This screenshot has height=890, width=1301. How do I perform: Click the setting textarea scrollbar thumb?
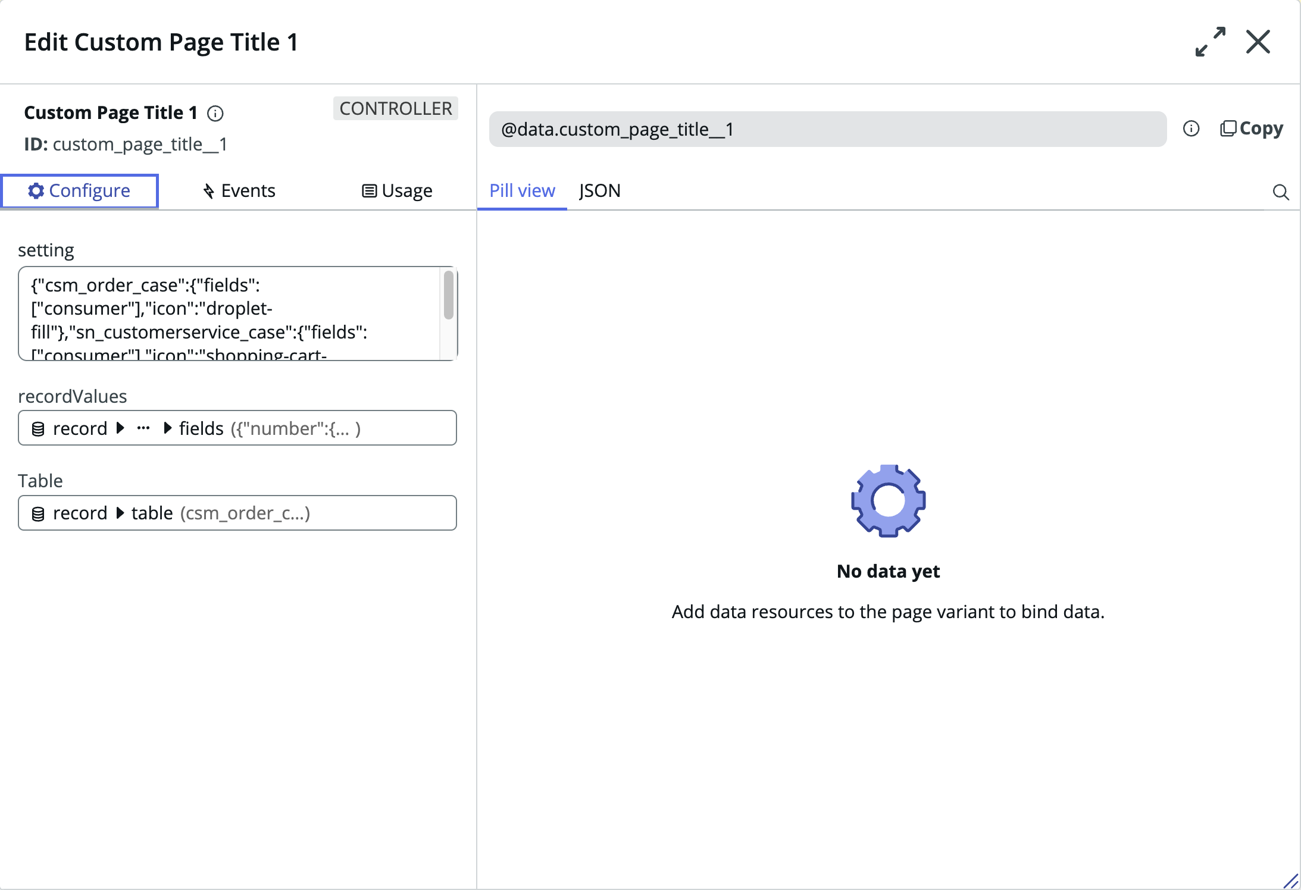449,295
